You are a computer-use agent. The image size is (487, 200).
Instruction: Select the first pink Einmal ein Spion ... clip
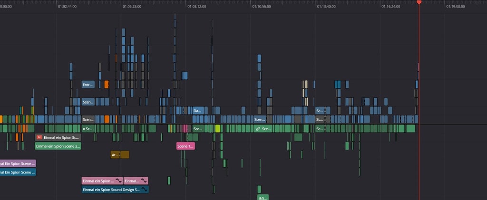pyautogui.click(x=102, y=181)
